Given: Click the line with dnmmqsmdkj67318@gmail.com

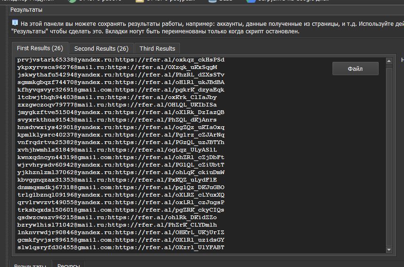Looking at the screenshot, I should (x=121, y=187).
